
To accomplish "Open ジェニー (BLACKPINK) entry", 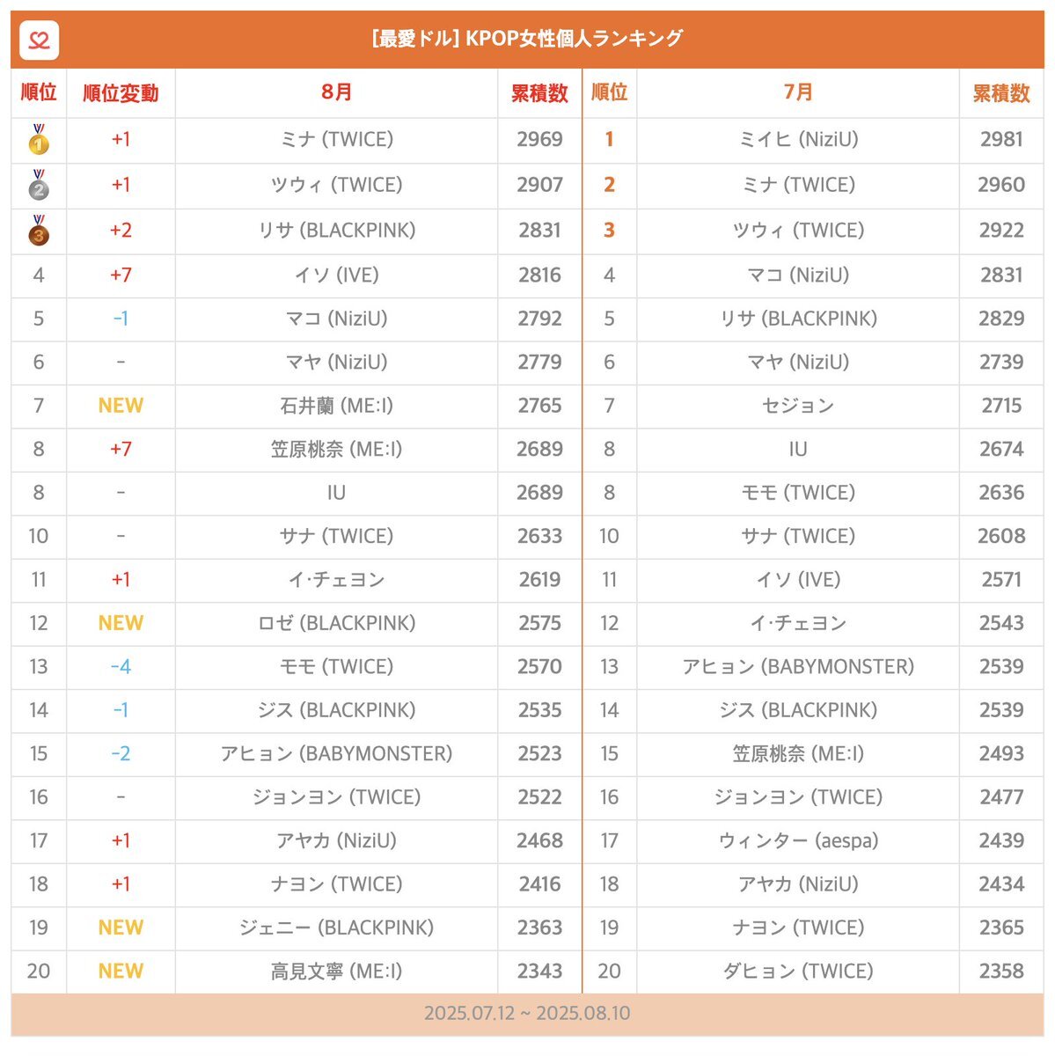I will coord(336,928).
